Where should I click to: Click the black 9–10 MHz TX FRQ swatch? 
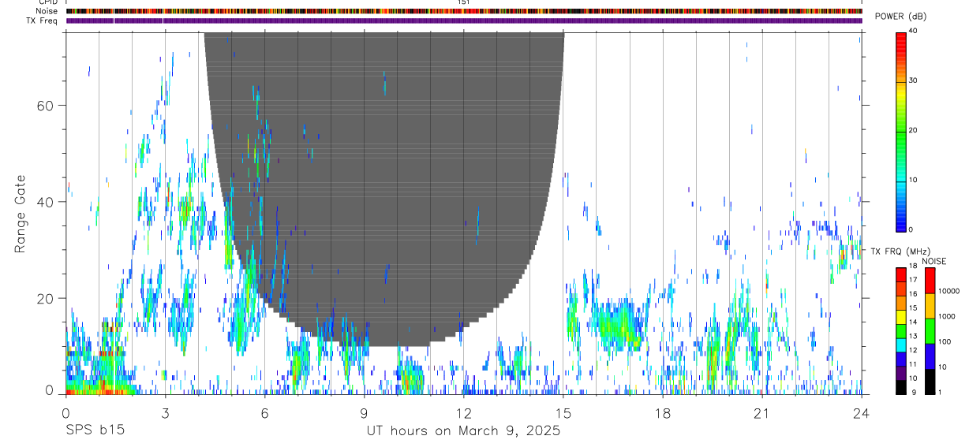pyautogui.click(x=900, y=386)
